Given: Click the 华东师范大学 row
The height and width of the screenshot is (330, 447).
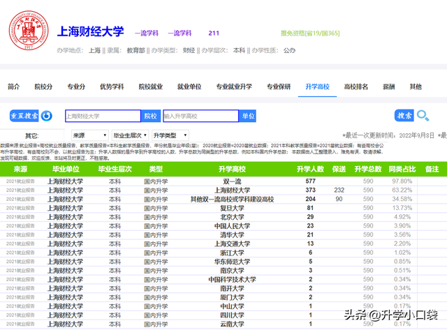Looking at the screenshot, I should coord(223,262).
